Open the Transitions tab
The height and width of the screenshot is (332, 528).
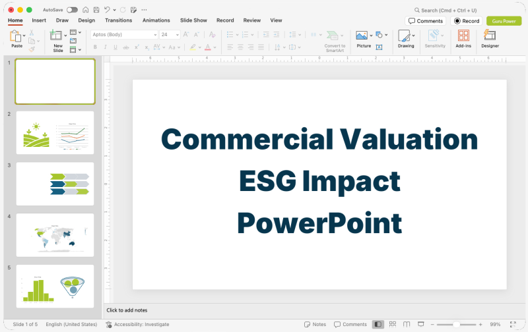(119, 20)
